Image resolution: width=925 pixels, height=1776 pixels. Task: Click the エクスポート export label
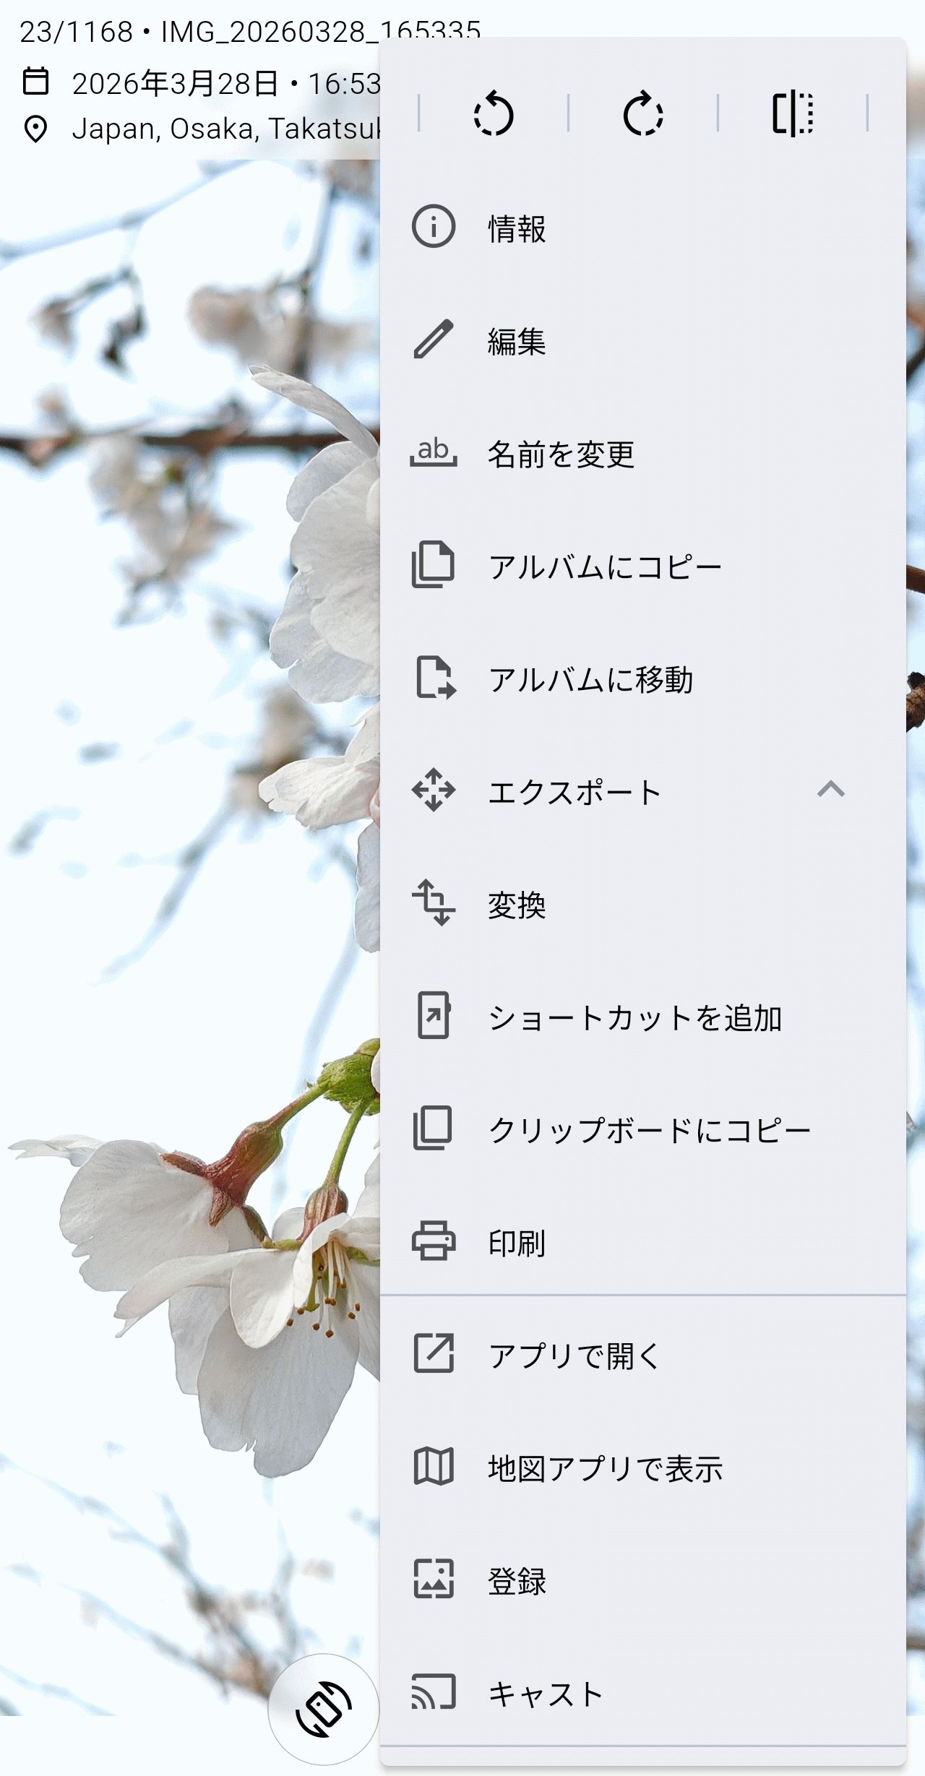575,793
